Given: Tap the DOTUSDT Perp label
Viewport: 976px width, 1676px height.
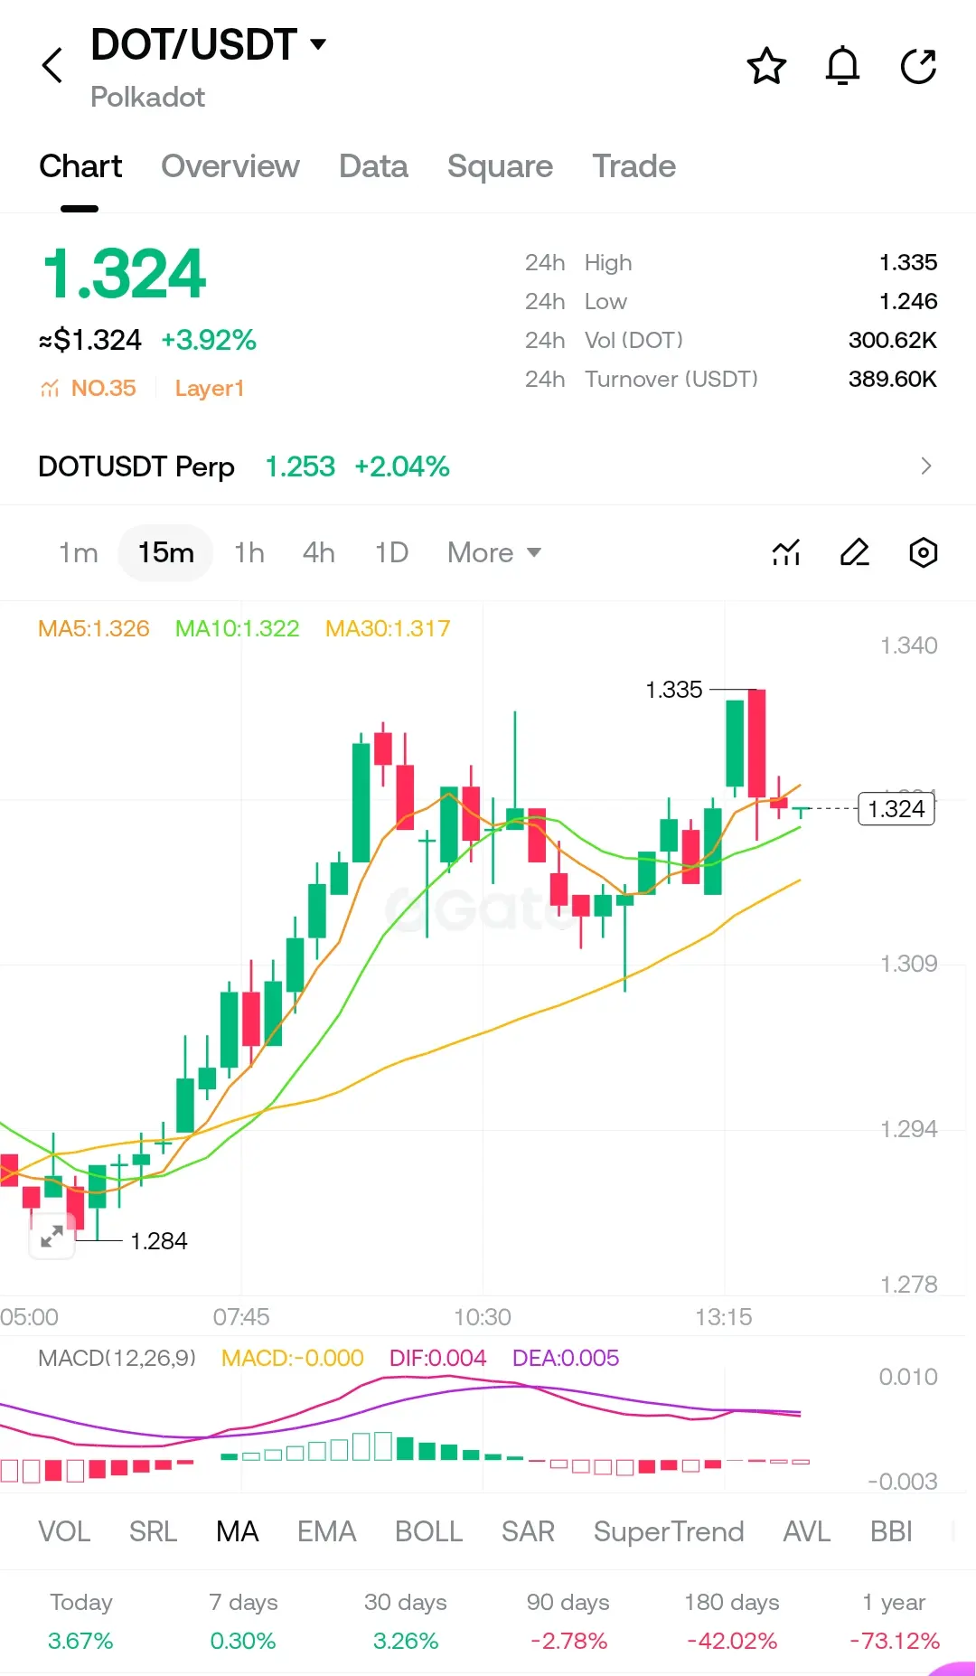Looking at the screenshot, I should [x=136, y=466].
